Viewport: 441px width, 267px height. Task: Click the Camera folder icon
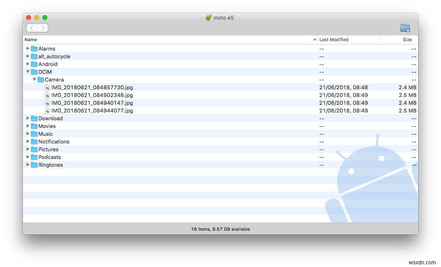(41, 79)
